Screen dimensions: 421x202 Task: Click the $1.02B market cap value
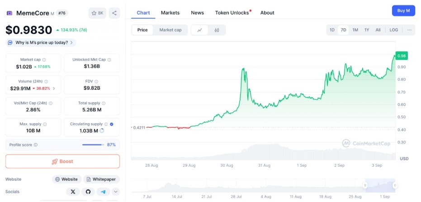(x=24, y=67)
